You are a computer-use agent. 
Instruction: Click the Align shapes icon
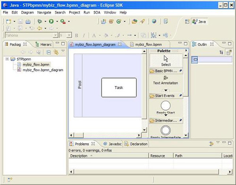(165, 35)
